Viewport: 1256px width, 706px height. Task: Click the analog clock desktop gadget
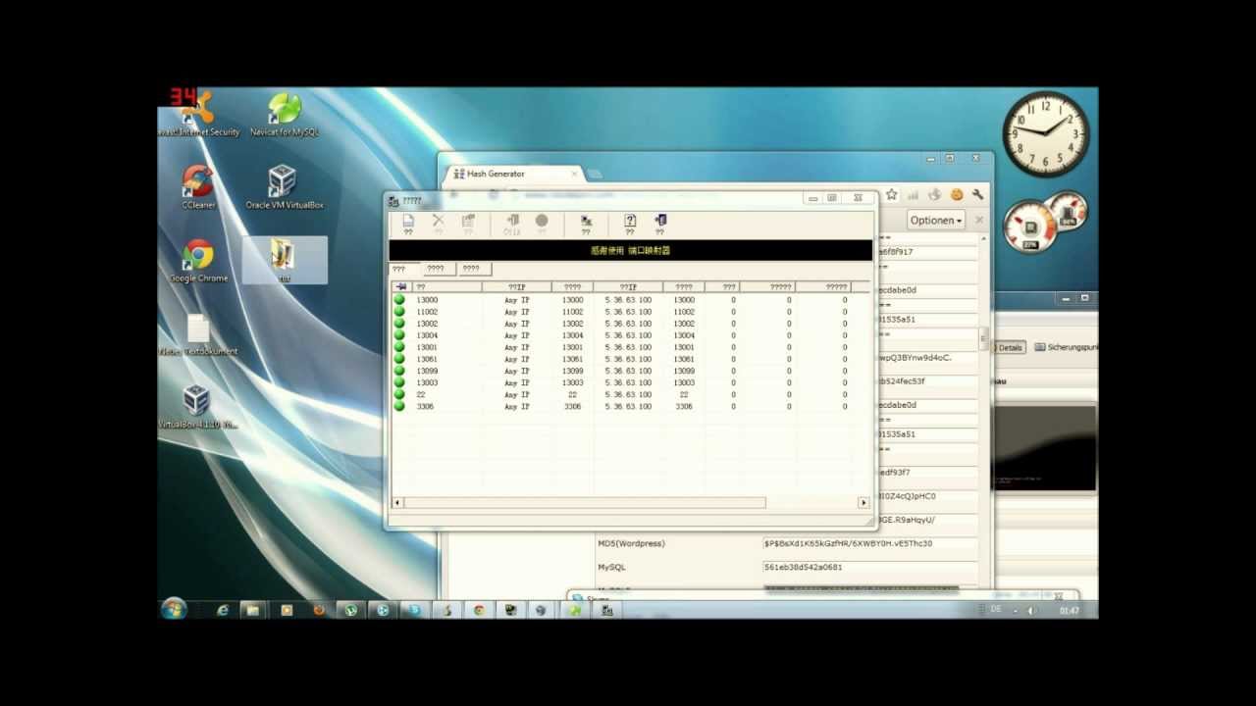pyautogui.click(x=1045, y=134)
